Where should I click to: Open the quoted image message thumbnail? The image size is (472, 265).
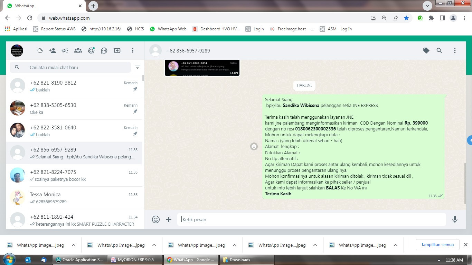pos(202,68)
